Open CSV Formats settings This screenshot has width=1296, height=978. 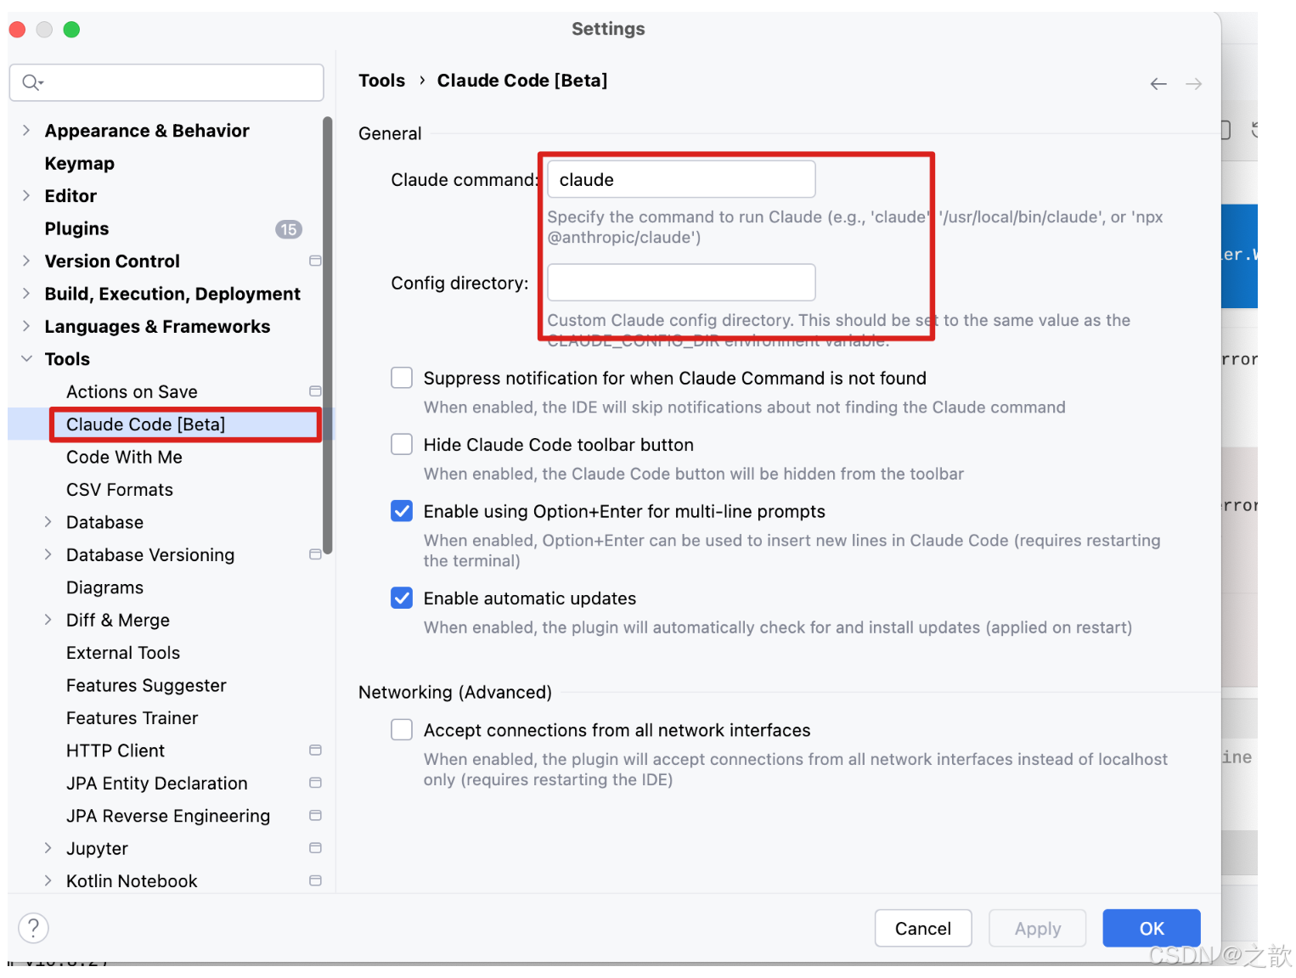tap(120, 490)
